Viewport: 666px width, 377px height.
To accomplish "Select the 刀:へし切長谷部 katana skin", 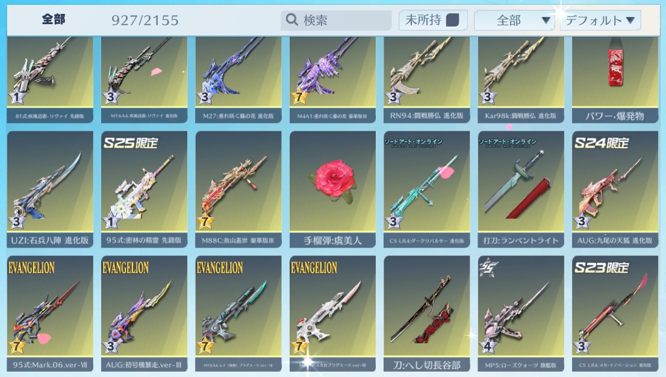I will tap(427, 314).
